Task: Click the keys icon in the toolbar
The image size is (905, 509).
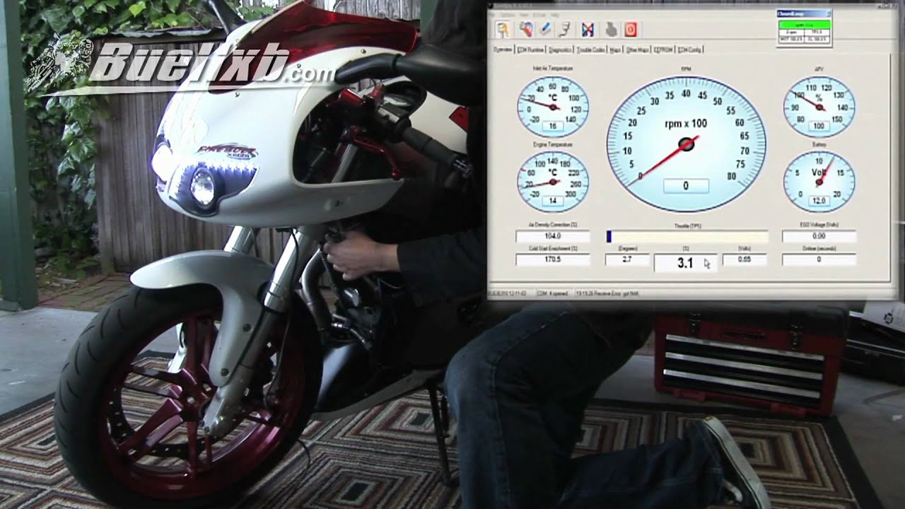Action: (x=503, y=30)
